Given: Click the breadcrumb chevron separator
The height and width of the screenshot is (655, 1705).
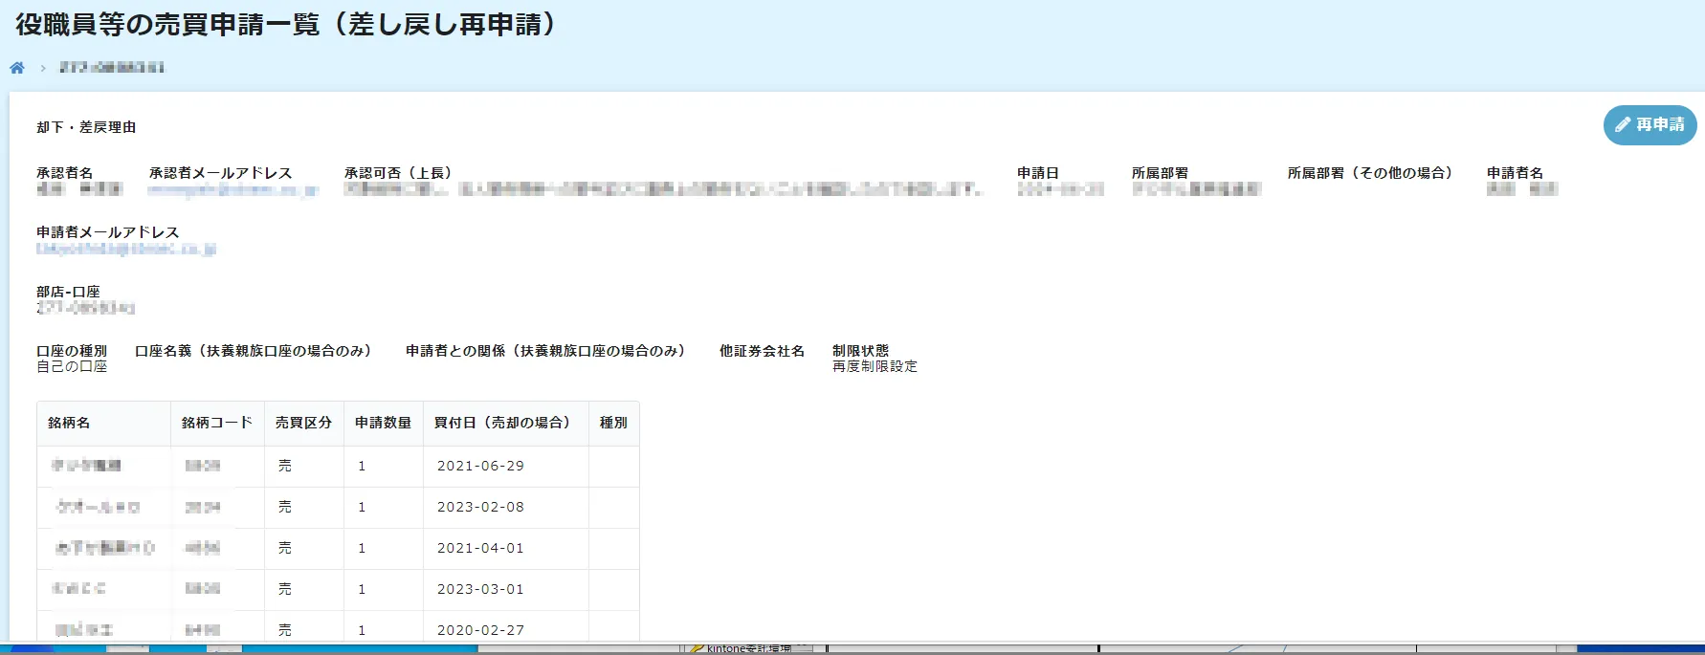Looking at the screenshot, I should pos(43,69).
